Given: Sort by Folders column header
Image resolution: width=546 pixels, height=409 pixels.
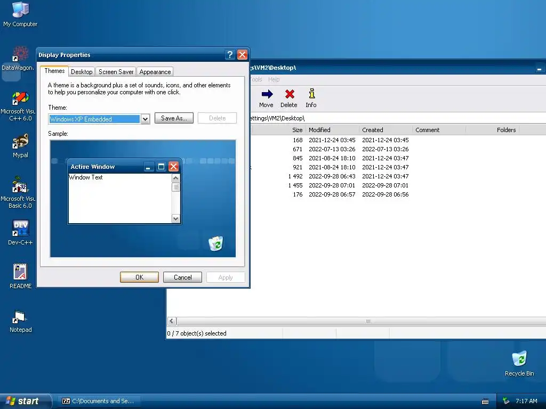Looking at the screenshot, I should point(492,130).
